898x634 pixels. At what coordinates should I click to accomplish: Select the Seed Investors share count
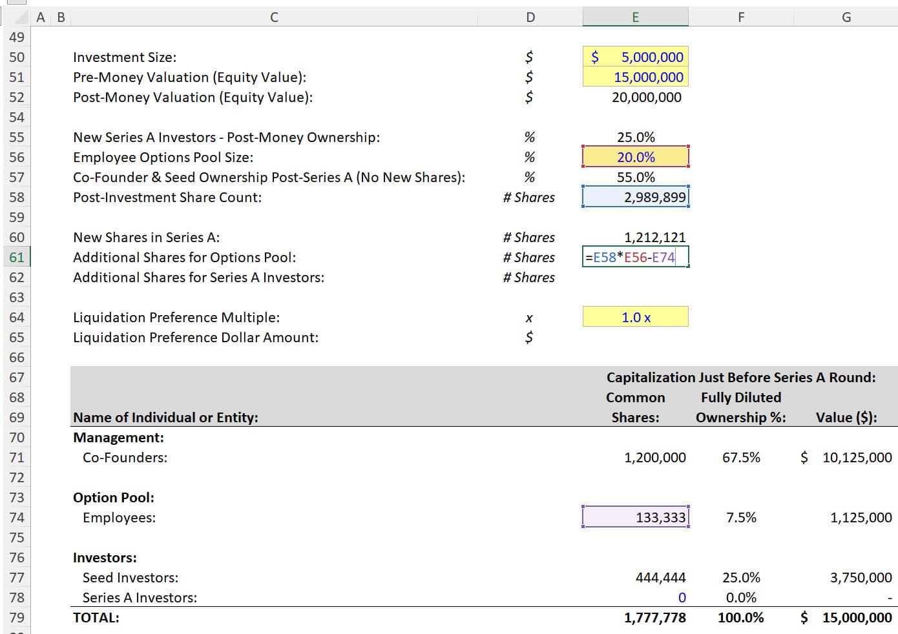click(635, 577)
